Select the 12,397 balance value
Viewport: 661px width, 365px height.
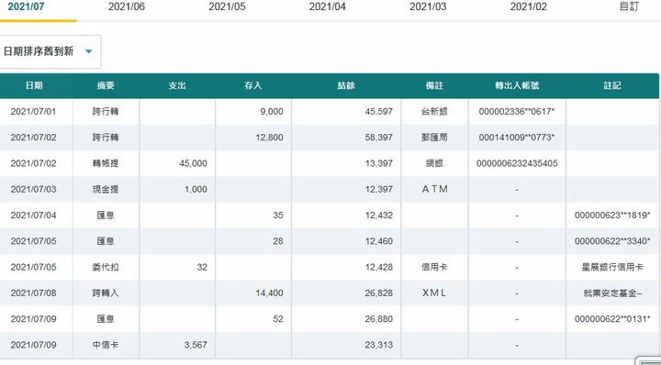378,190
